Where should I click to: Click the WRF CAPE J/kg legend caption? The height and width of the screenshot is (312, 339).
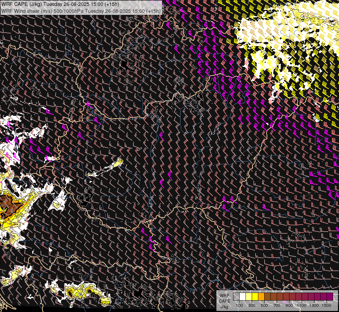(225, 301)
